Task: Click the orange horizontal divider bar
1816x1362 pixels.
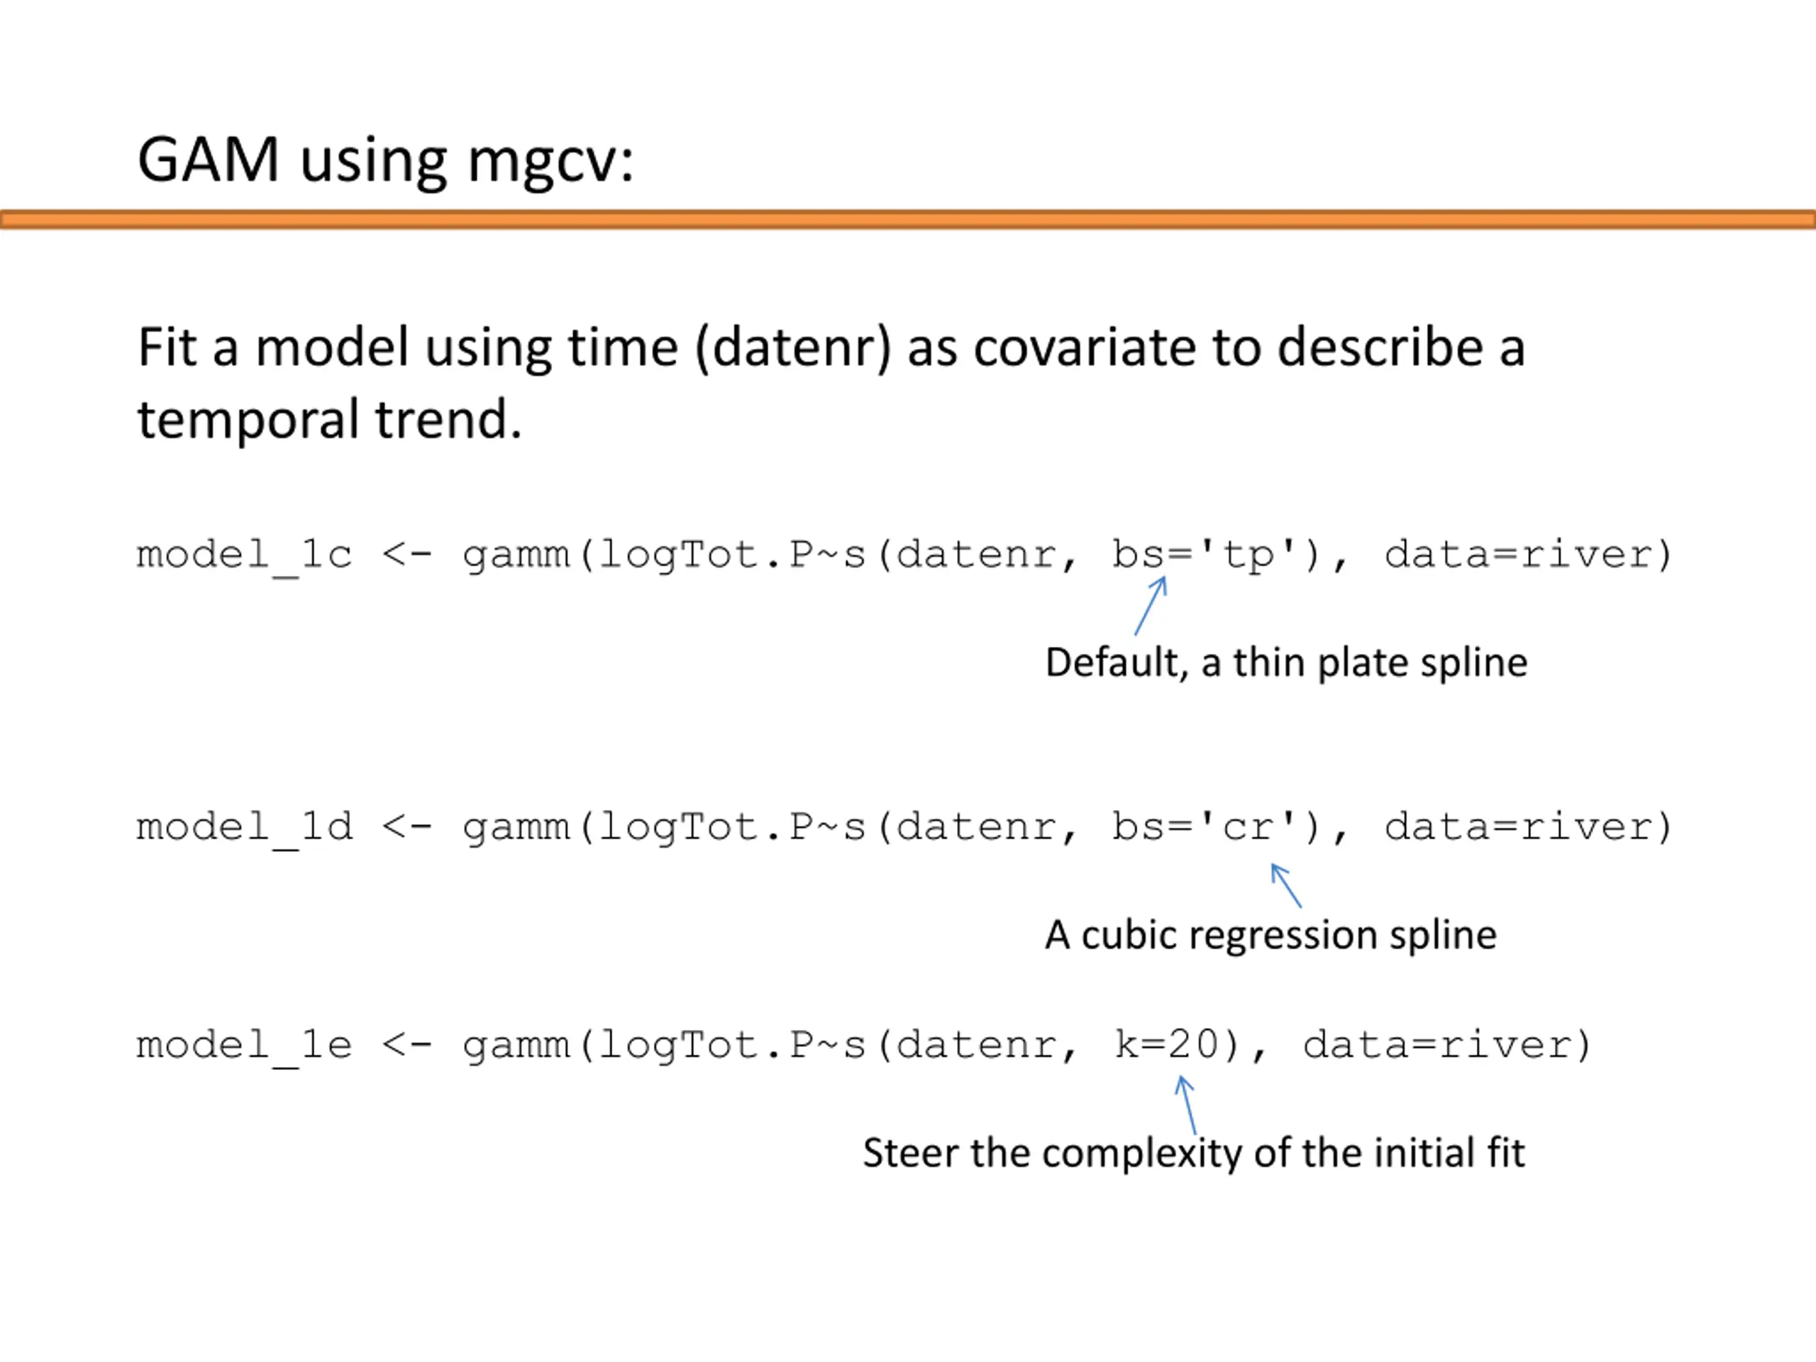Action: click(x=908, y=219)
